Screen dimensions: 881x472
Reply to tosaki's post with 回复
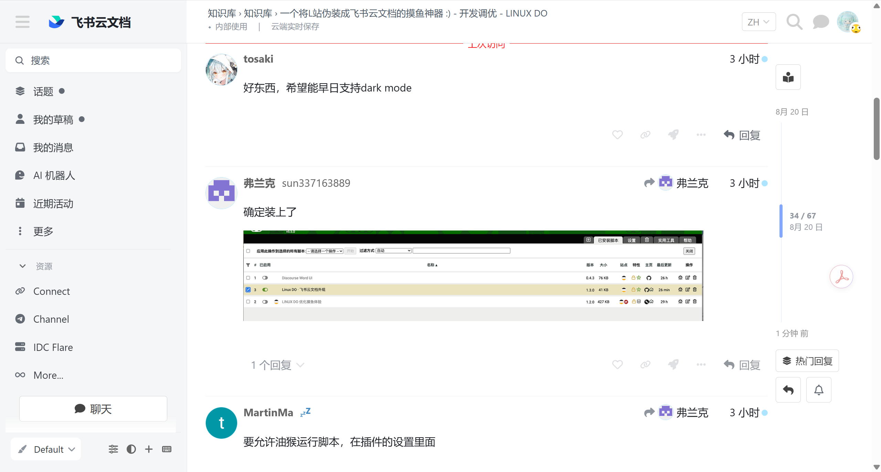742,135
